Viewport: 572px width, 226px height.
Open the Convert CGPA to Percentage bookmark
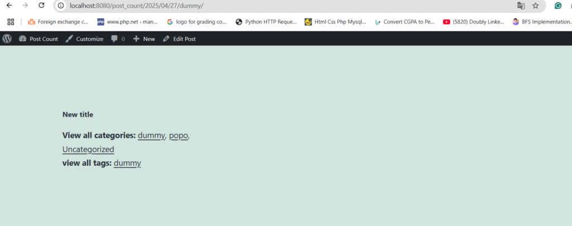[x=405, y=22]
